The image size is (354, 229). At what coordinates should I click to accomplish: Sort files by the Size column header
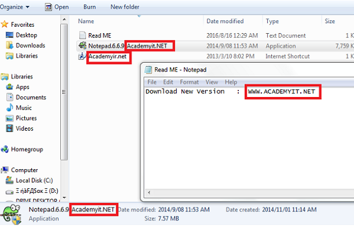(x=330, y=21)
